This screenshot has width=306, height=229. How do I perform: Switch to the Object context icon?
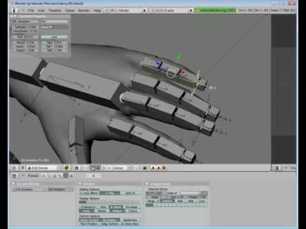pyautogui.click(x=60, y=176)
